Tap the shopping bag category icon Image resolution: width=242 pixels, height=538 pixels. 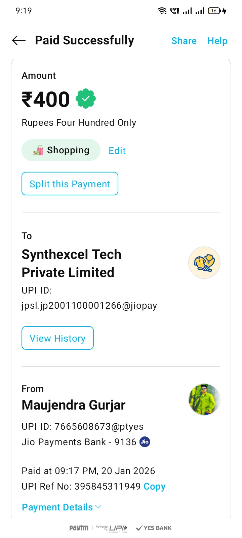(x=38, y=150)
